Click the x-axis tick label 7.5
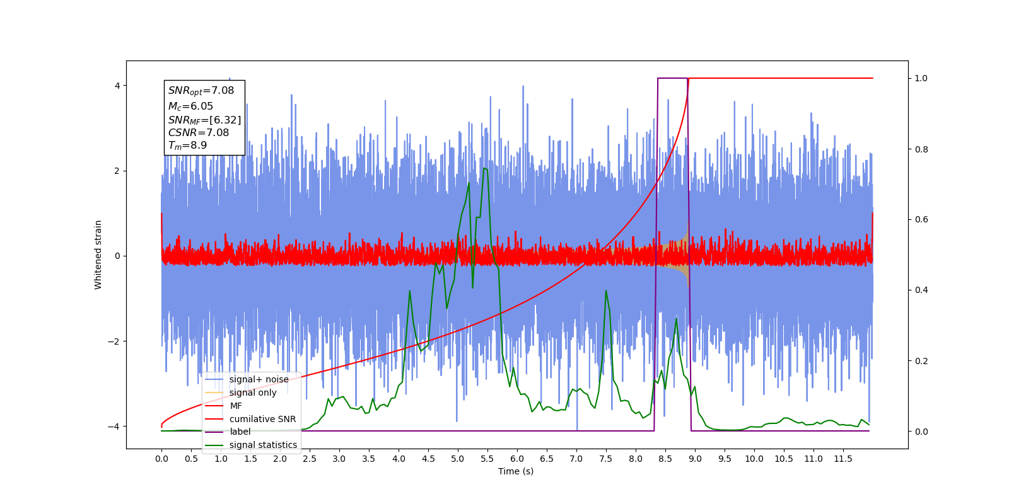The image size is (1009, 504). [x=606, y=459]
